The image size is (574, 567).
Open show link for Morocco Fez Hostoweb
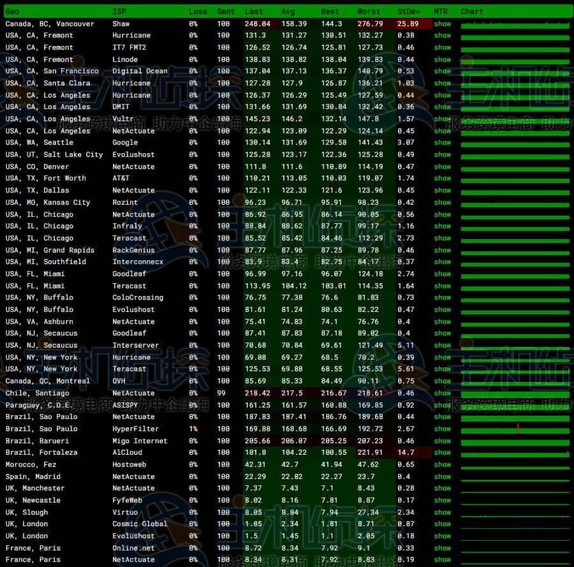click(442, 464)
